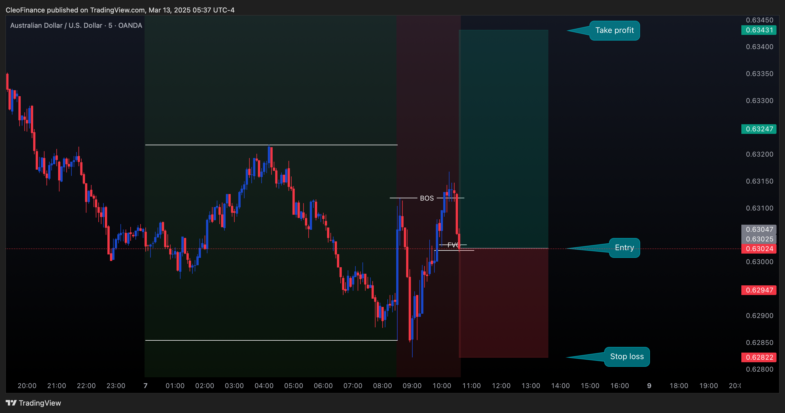Click the 0.63200 price axis label

coord(759,154)
